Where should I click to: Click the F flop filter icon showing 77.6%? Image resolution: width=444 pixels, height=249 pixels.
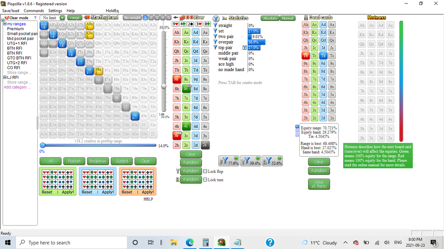[229, 160]
